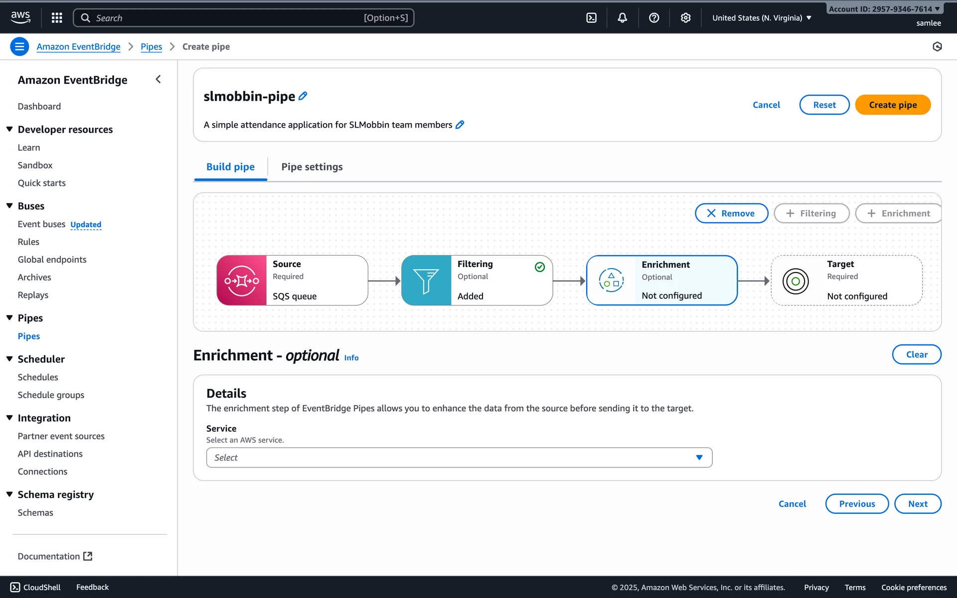This screenshot has width=957, height=598.
Task: Click the Create pipe button
Action: point(893,105)
